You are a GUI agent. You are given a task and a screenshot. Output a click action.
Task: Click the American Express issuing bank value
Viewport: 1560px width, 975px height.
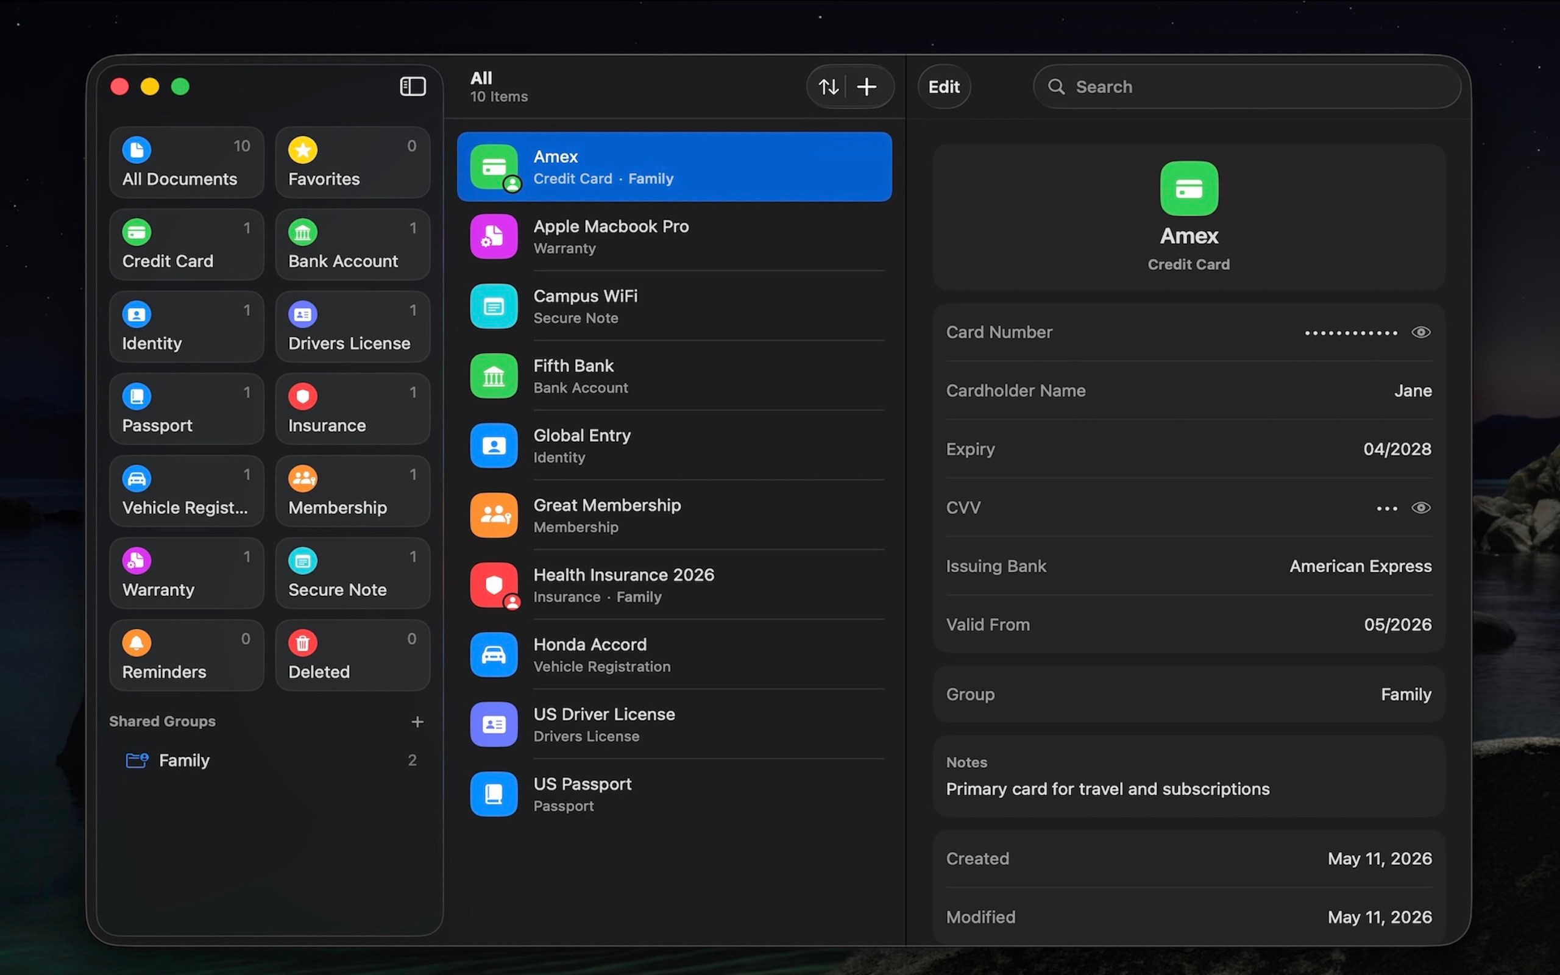tap(1360, 566)
